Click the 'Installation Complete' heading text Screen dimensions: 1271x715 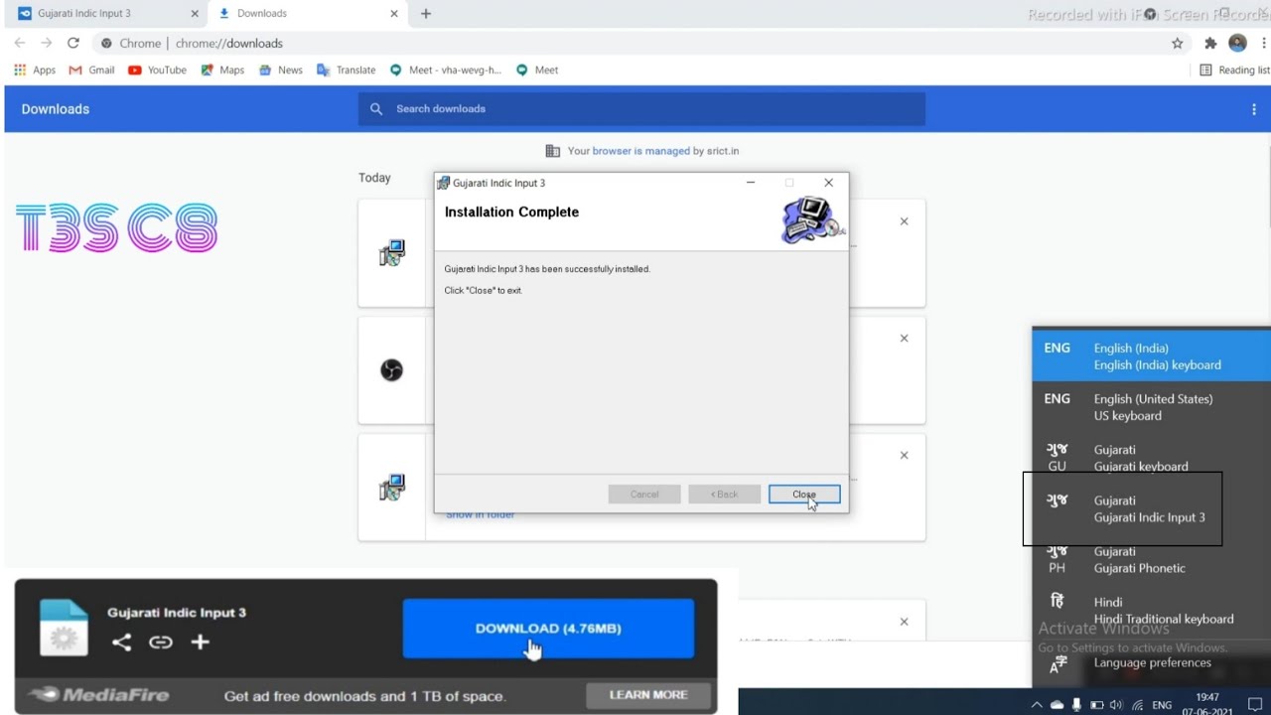511,212
